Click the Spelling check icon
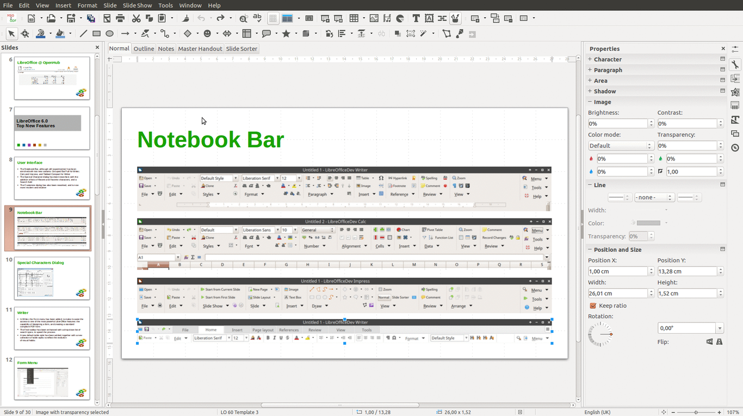Image resolution: width=743 pixels, height=416 pixels. coord(257,18)
